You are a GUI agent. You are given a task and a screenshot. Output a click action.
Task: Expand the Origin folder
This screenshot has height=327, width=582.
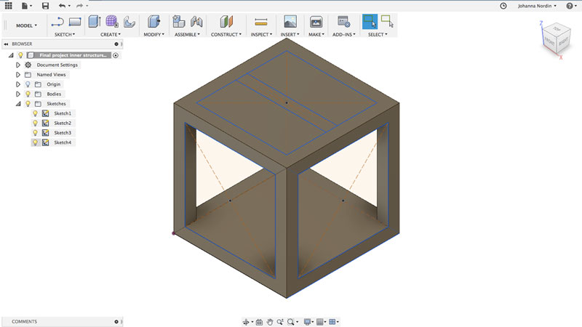[17, 84]
